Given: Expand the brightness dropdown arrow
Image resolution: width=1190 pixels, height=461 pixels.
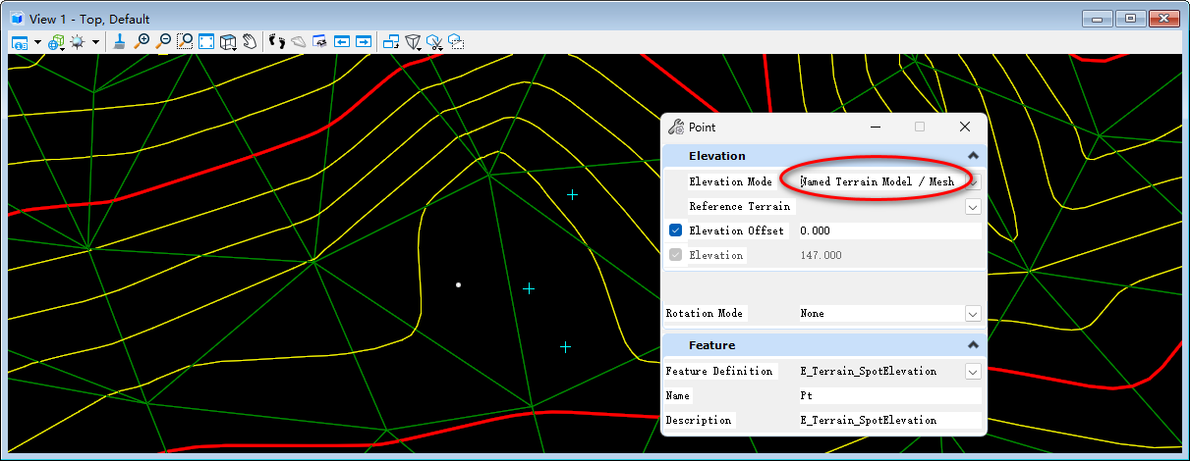Looking at the screenshot, I should pyautogui.click(x=95, y=42).
